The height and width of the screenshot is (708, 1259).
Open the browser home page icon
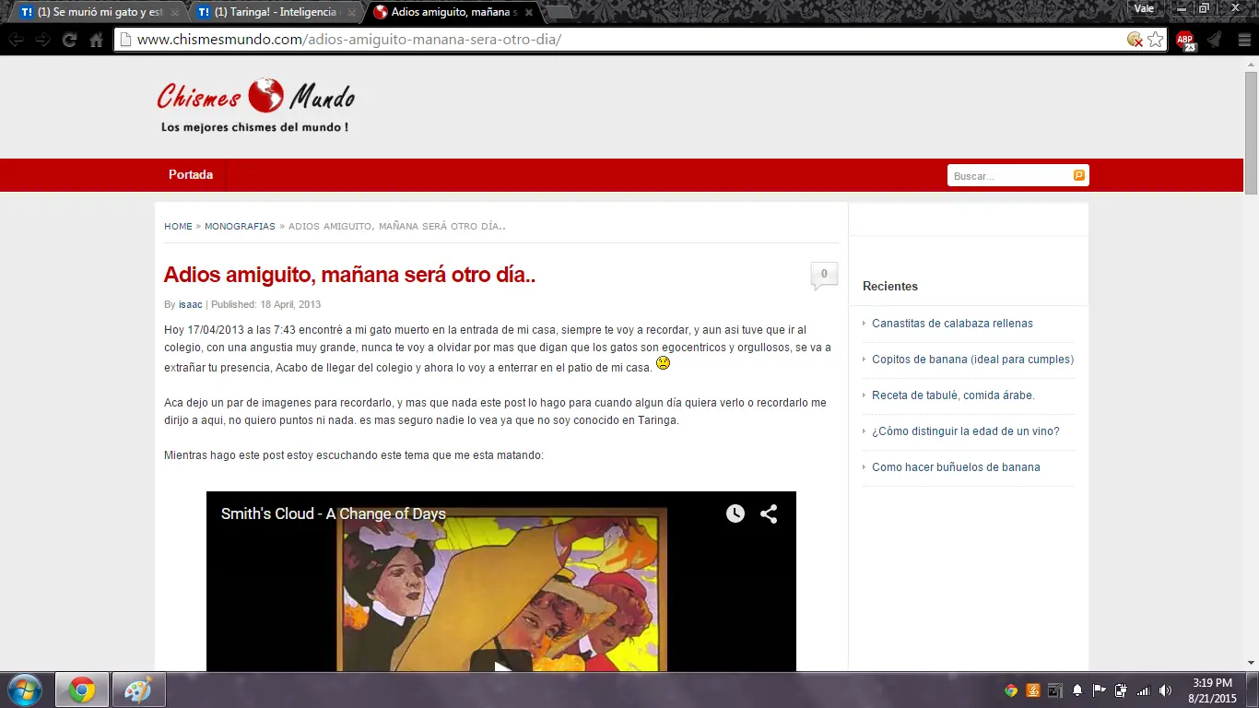pos(96,40)
